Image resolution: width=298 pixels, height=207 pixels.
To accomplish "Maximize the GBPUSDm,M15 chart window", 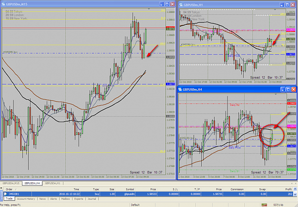I will pyautogui.click(x=167, y=4).
